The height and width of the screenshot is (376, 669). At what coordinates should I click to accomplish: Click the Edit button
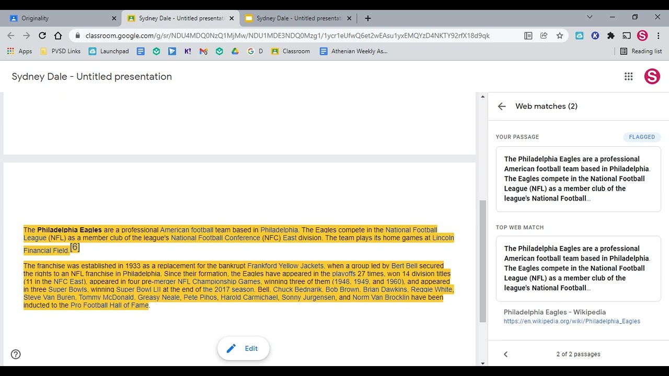(243, 348)
